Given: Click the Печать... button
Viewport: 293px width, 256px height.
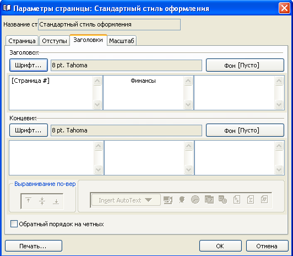Looking at the screenshot, I should coord(34,246).
